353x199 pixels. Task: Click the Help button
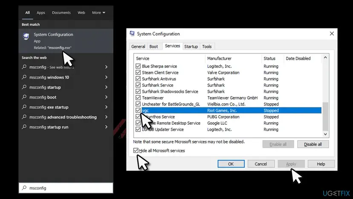point(321,164)
